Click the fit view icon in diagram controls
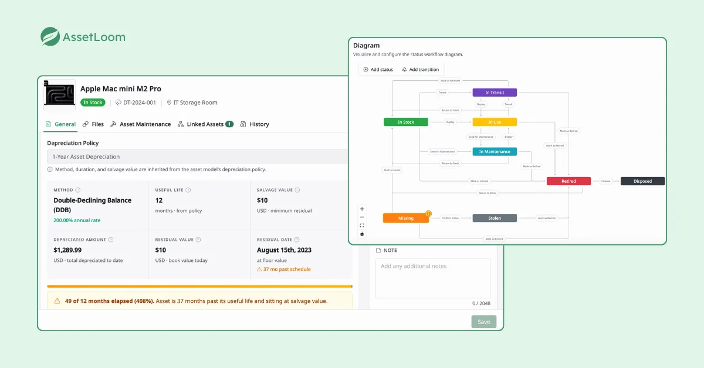This screenshot has height=368, width=704. [x=362, y=226]
